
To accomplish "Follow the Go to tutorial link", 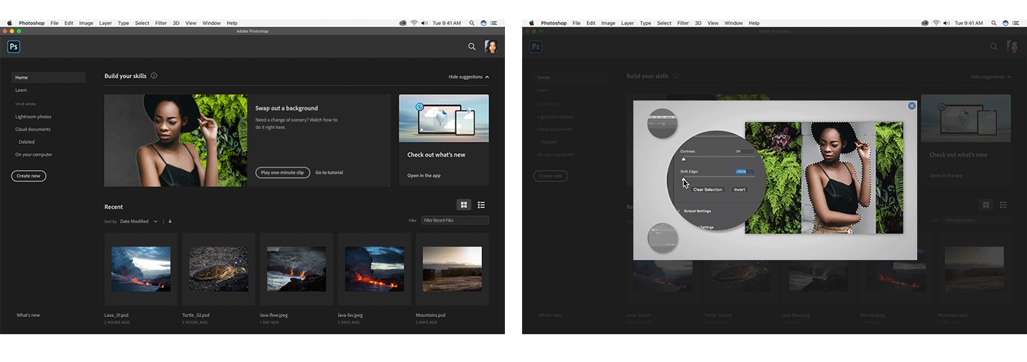I will (329, 172).
